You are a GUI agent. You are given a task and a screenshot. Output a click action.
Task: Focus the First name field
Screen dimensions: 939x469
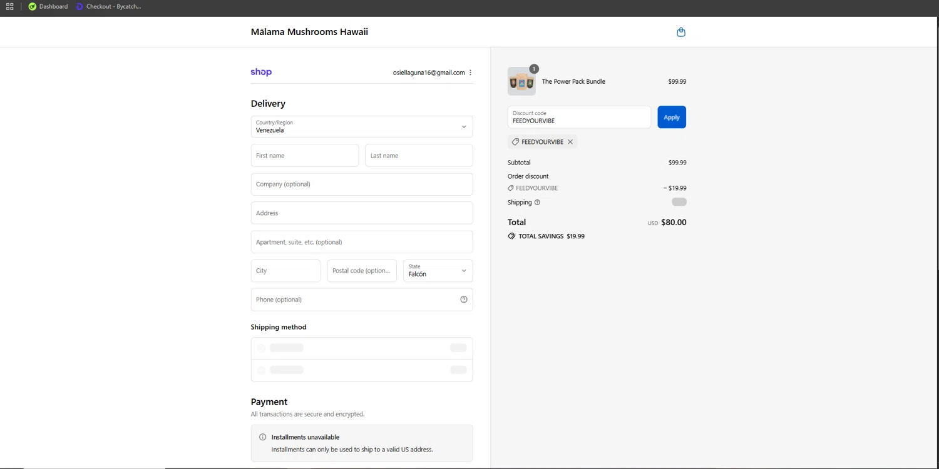tap(305, 156)
